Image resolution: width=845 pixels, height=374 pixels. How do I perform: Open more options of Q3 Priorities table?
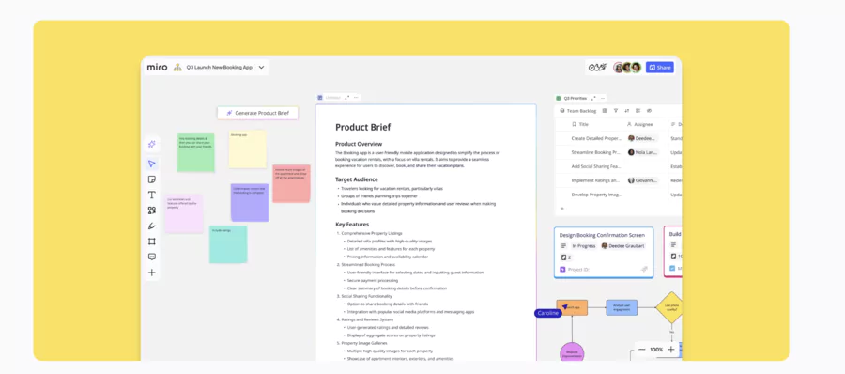603,99
